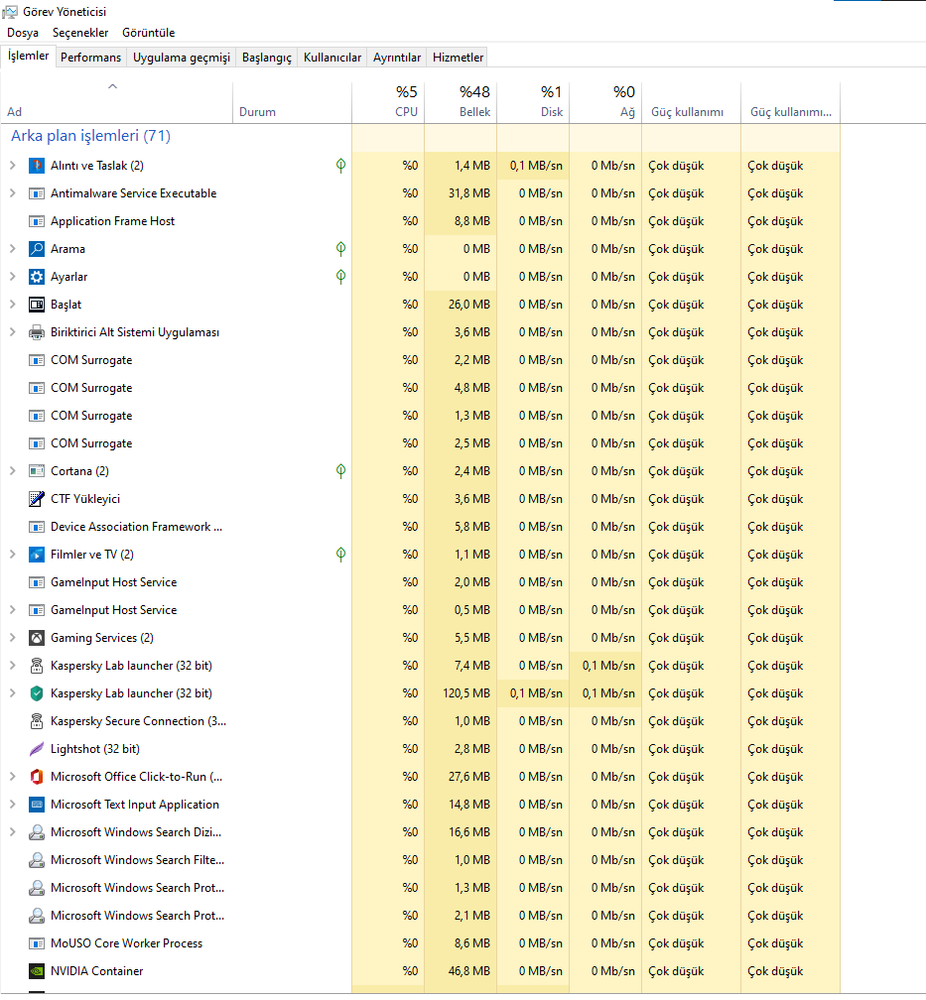Image resolution: width=926 pixels, height=1000 pixels.
Task: Sort by the Ad column header
Action: 117,102
